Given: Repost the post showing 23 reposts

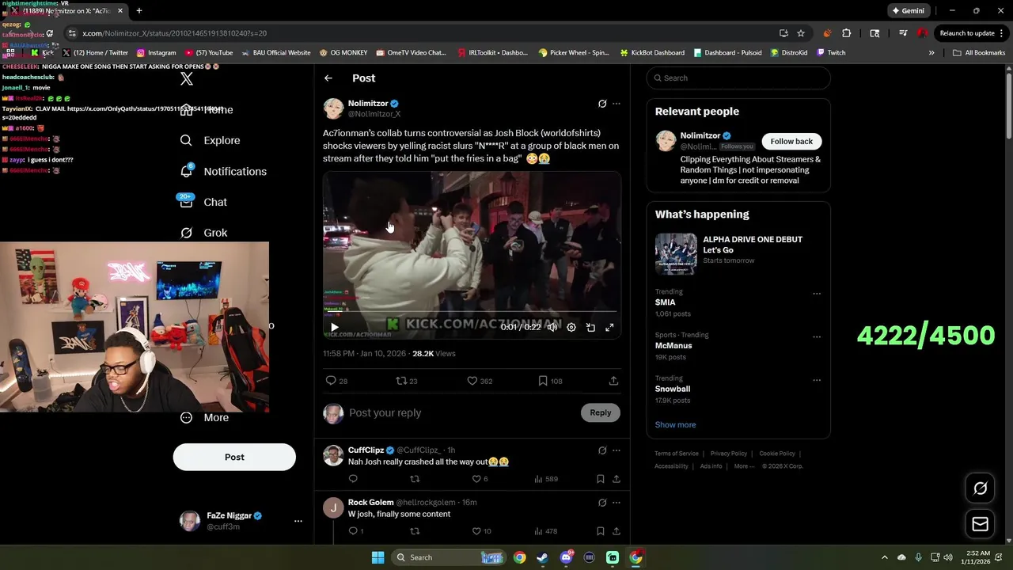Looking at the screenshot, I should (x=407, y=381).
